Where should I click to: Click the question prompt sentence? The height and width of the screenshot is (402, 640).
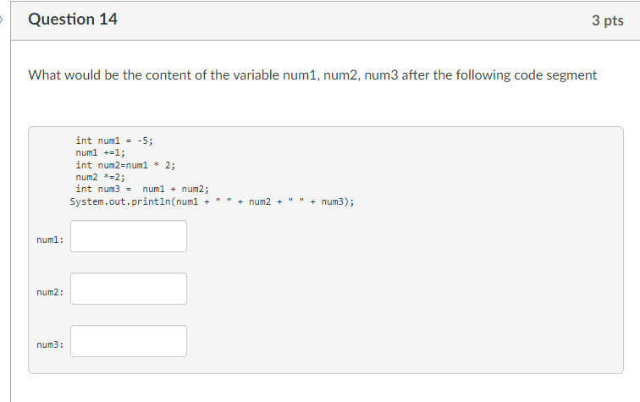tap(312, 75)
